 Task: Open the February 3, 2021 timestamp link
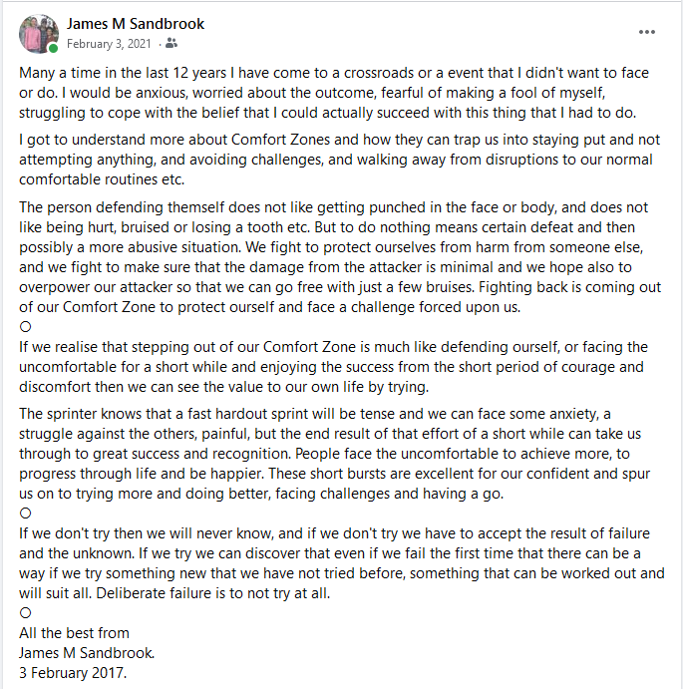pos(109,44)
